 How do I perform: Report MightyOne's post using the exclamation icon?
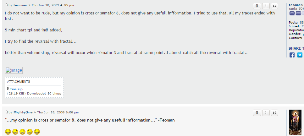tap(266, 113)
